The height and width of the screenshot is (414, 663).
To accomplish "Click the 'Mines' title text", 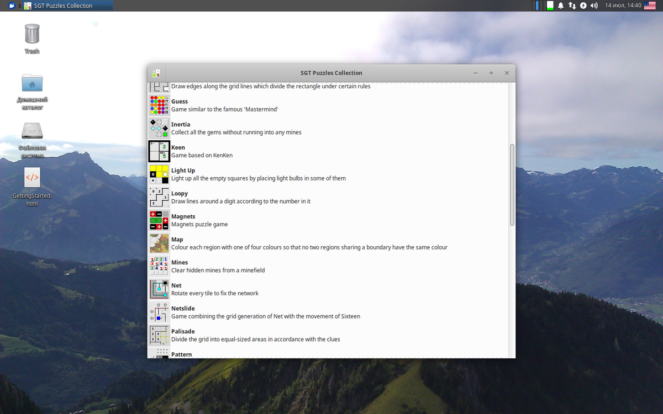I will point(180,263).
